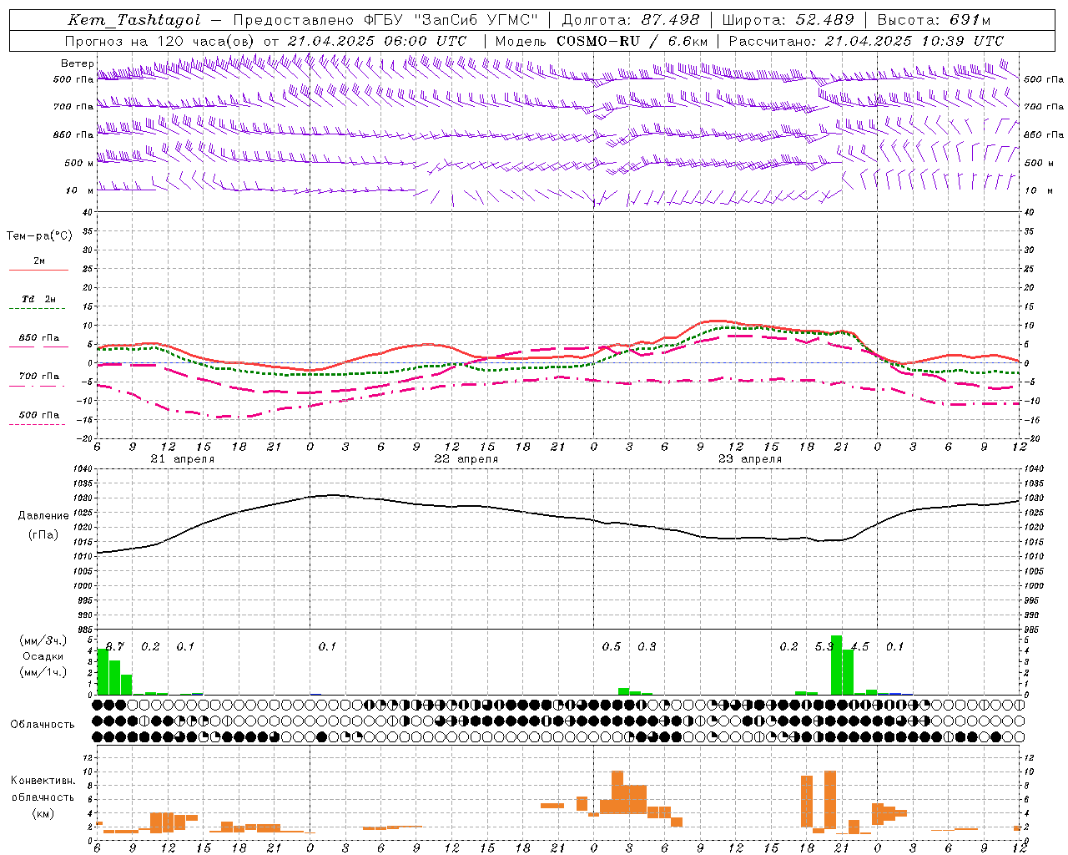Click the provider text ФГБУ "ЗапСиб УГМС"
The image size is (1068, 855).
[x=451, y=20]
